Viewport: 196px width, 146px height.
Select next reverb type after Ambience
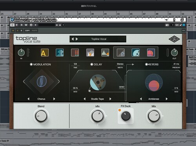tap(167, 99)
